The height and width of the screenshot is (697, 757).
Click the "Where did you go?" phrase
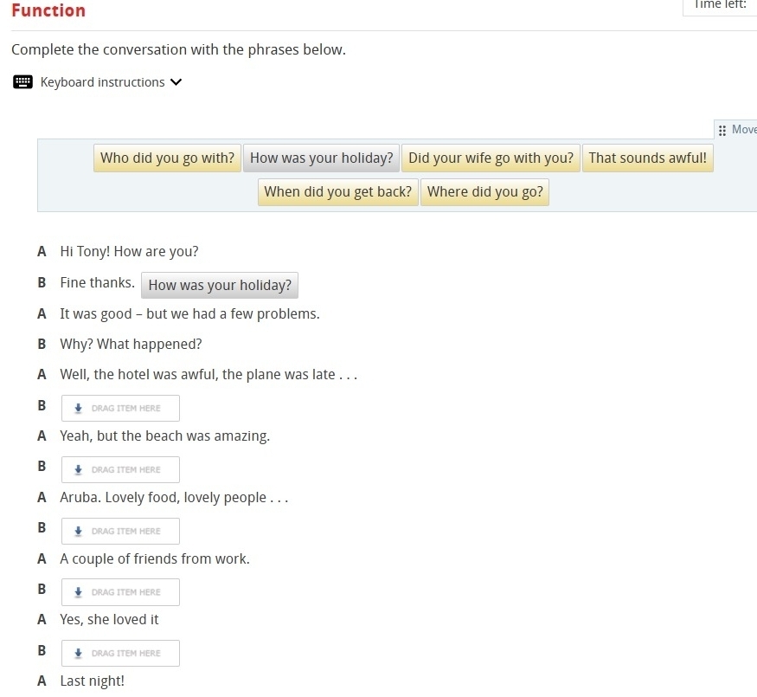pos(484,192)
